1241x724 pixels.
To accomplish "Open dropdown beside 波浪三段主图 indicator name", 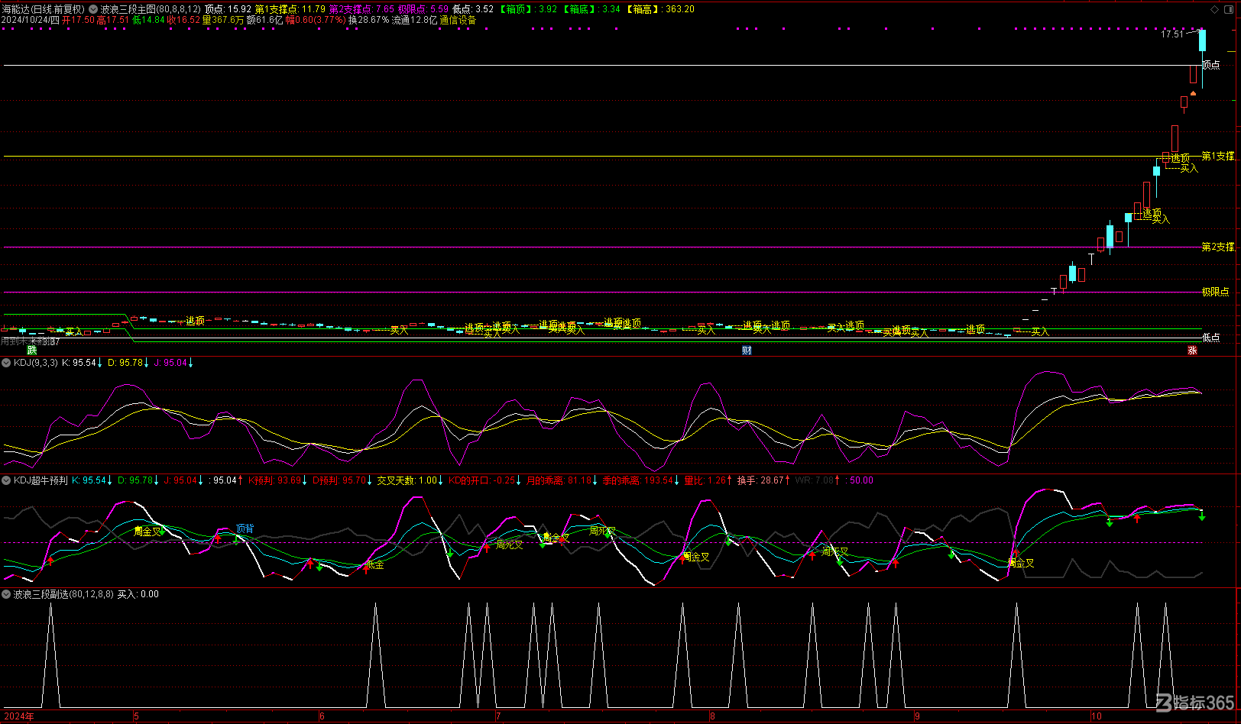I will point(94,9).
